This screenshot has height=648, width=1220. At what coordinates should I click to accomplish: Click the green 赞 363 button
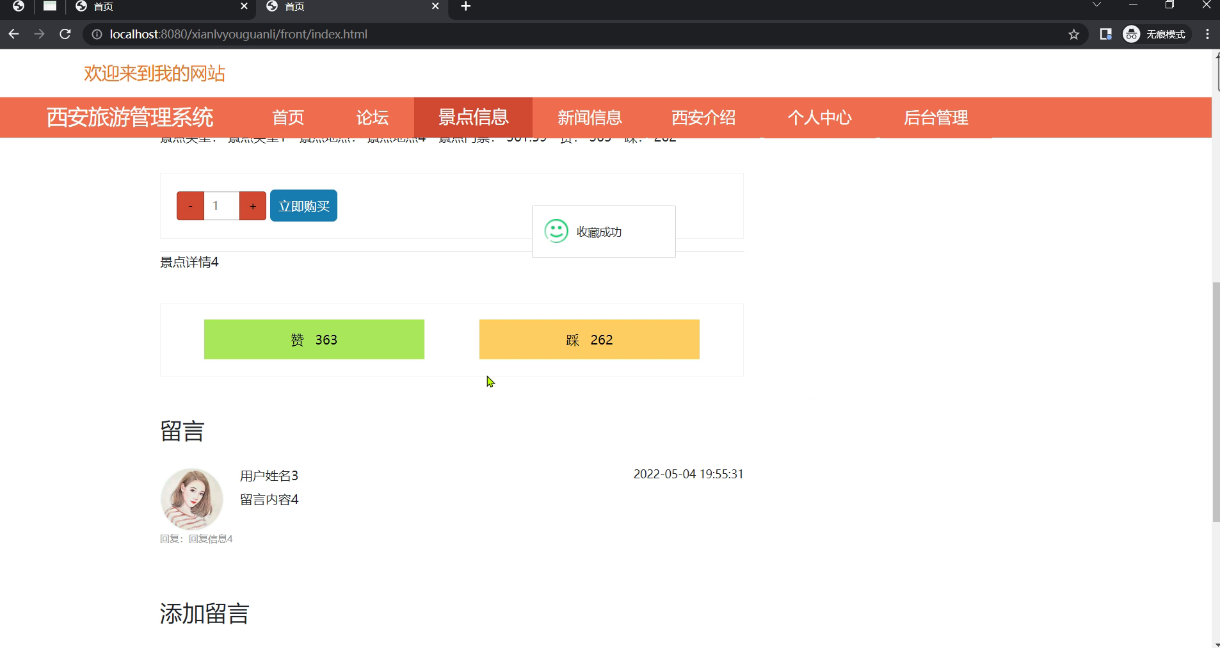314,339
